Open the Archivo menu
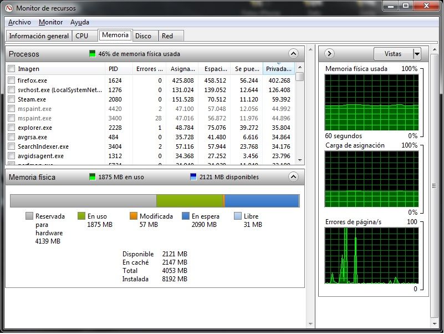 (x=19, y=22)
